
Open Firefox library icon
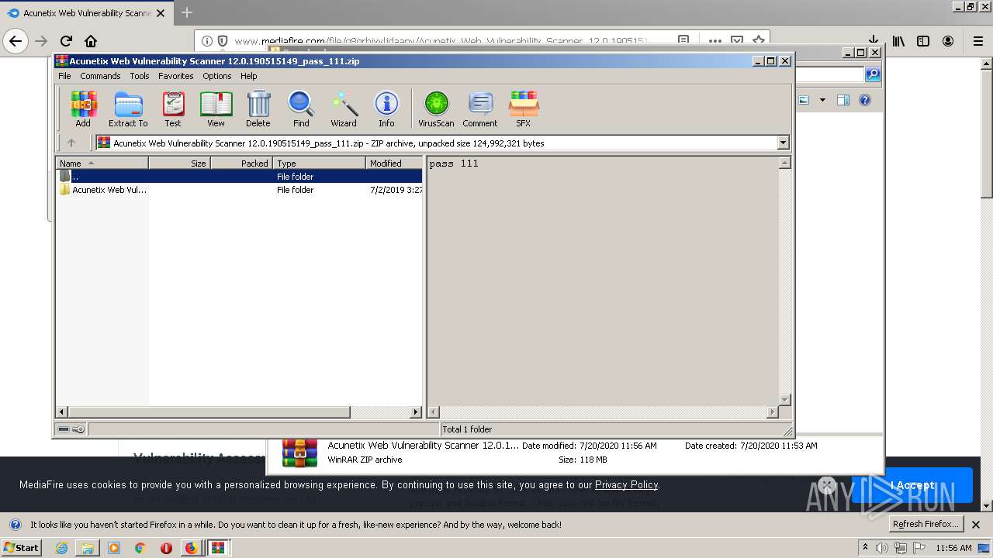point(898,41)
